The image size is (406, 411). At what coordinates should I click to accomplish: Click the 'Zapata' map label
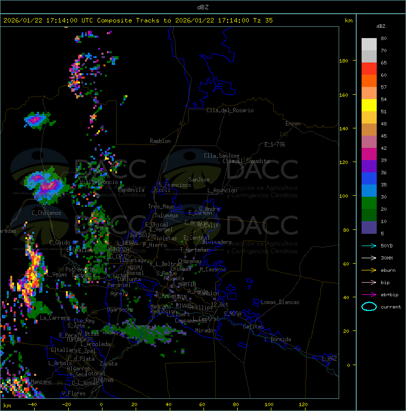108,364
